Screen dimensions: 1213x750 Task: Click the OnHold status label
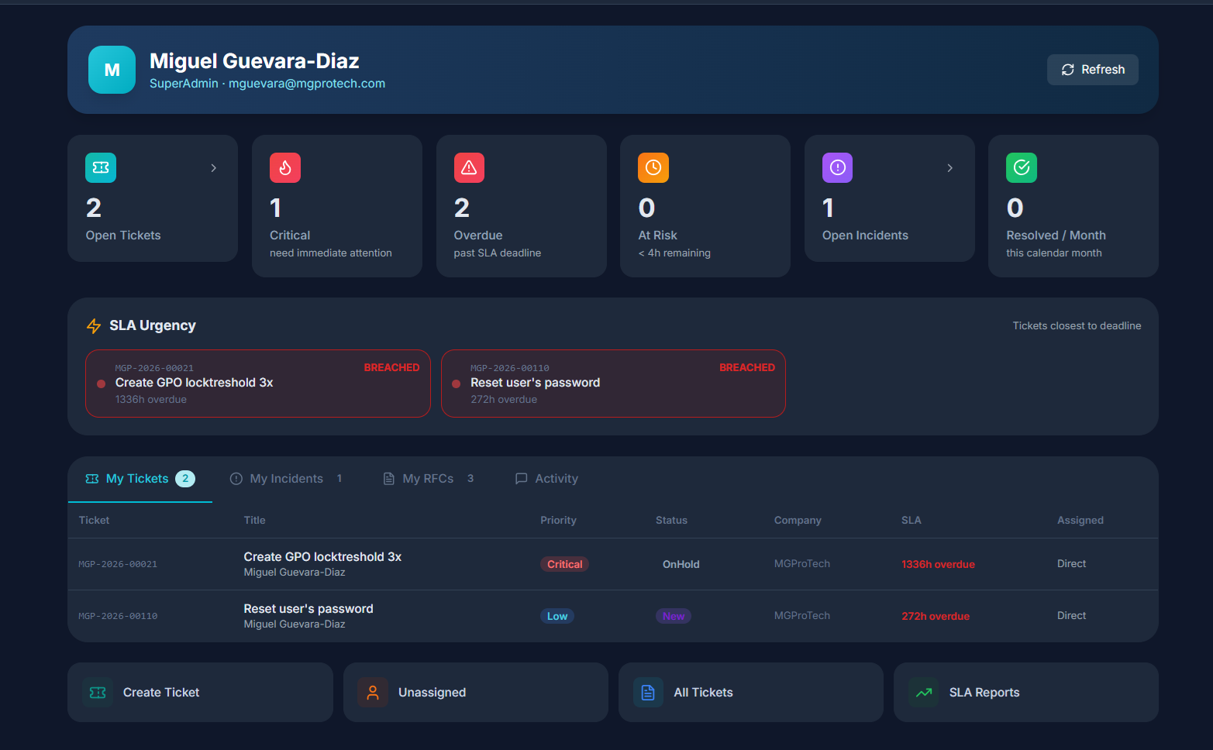point(681,564)
